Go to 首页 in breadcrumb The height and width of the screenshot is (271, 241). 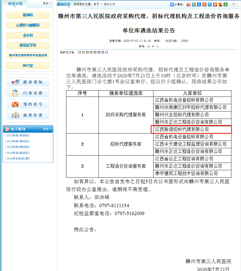pos(97,4)
